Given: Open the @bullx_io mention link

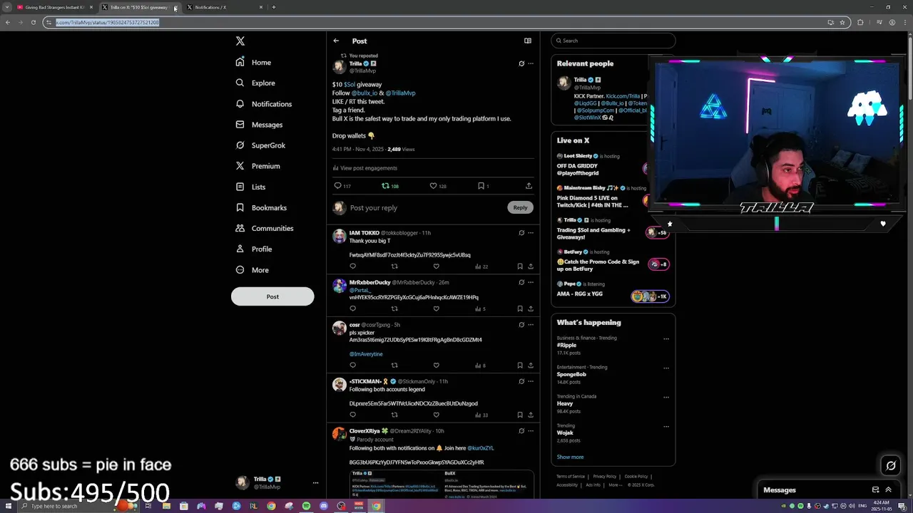Looking at the screenshot, I should 364,93.
